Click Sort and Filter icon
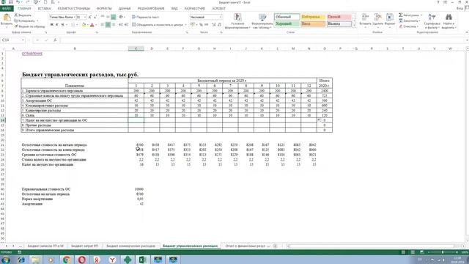The image size is (469, 264). (432, 21)
